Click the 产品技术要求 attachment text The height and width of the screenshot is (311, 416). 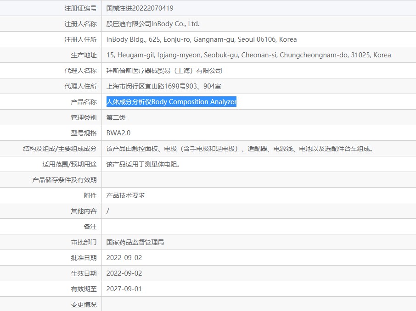[125, 195]
